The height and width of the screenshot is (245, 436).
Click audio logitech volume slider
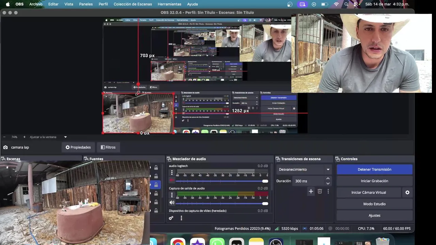pyautogui.click(x=222, y=181)
